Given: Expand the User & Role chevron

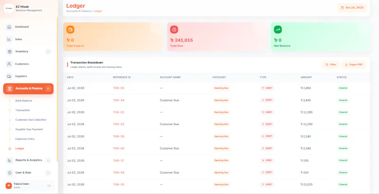Looking at the screenshot, I should point(48,173).
